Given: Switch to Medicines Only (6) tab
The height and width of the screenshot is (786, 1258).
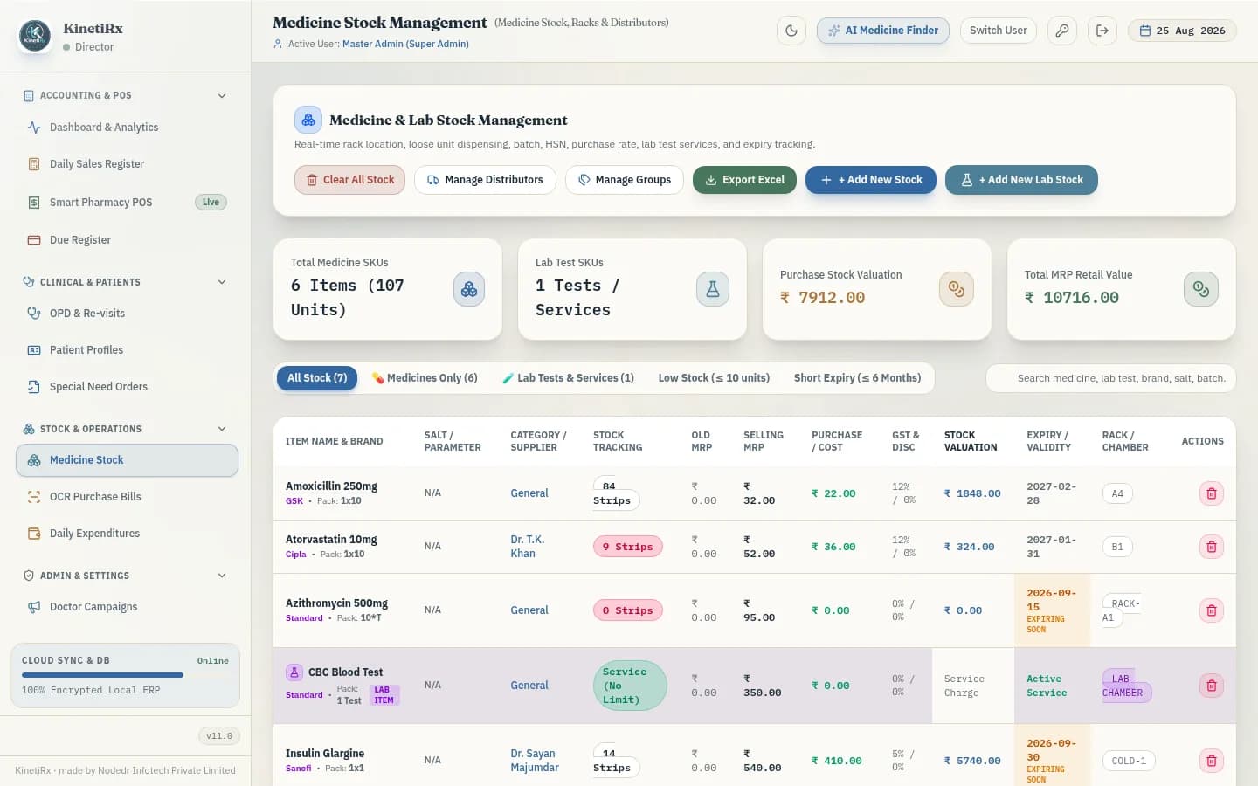Looking at the screenshot, I should (x=425, y=378).
